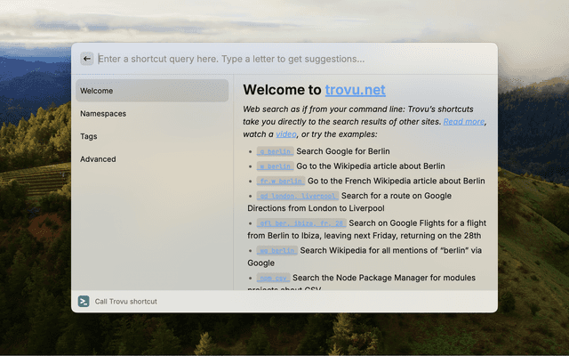569x356 pixels.
Task: Click the "g berlin" example shortcut
Action: click(x=275, y=151)
